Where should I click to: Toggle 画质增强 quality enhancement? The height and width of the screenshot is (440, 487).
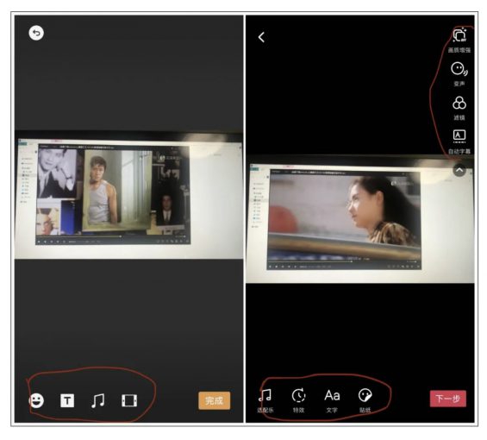pyautogui.click(x=459, y=41)
